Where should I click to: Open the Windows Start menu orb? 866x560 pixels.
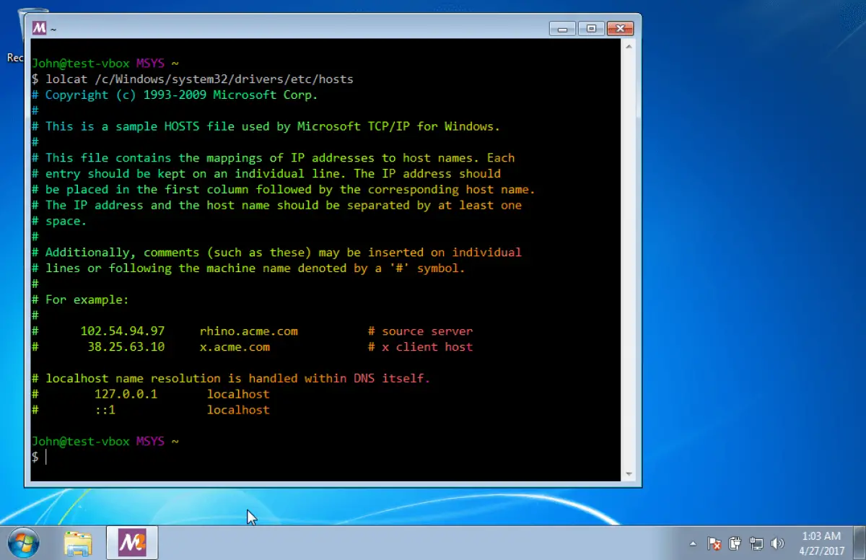pos(23,543)
